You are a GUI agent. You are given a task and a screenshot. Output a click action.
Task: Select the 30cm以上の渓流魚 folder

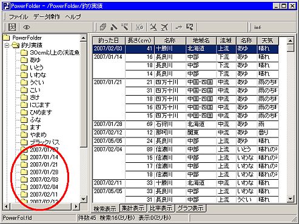[x=55, y=53]
